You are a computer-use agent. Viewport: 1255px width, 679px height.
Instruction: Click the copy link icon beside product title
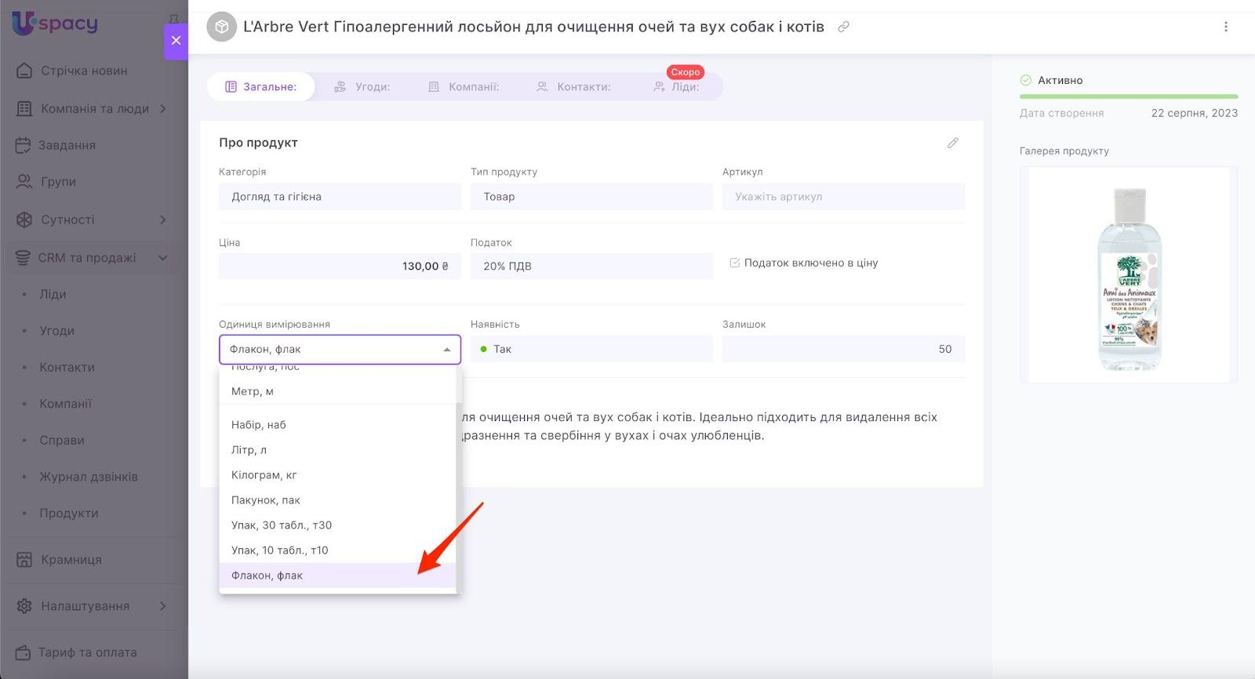[843, 27]
